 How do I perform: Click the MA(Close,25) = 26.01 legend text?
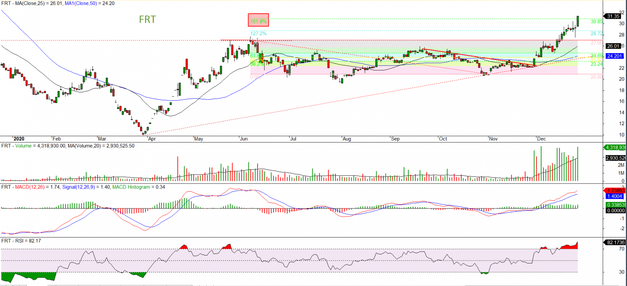tap(39, 3)
